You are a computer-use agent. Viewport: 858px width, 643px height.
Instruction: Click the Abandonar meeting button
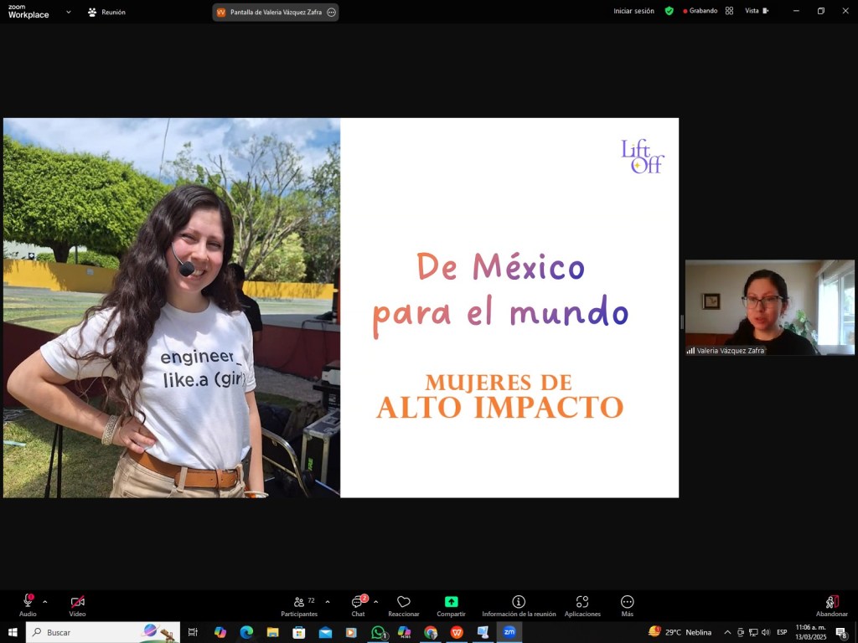pyautogui.click(x=831, y=605)
